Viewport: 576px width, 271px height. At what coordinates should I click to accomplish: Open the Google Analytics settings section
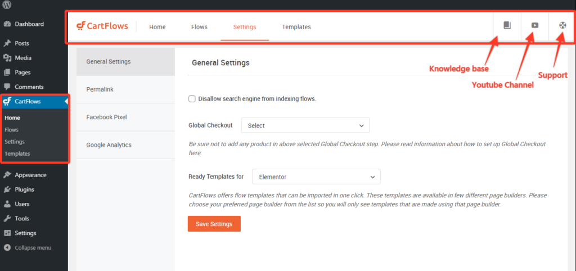[125, 144]
